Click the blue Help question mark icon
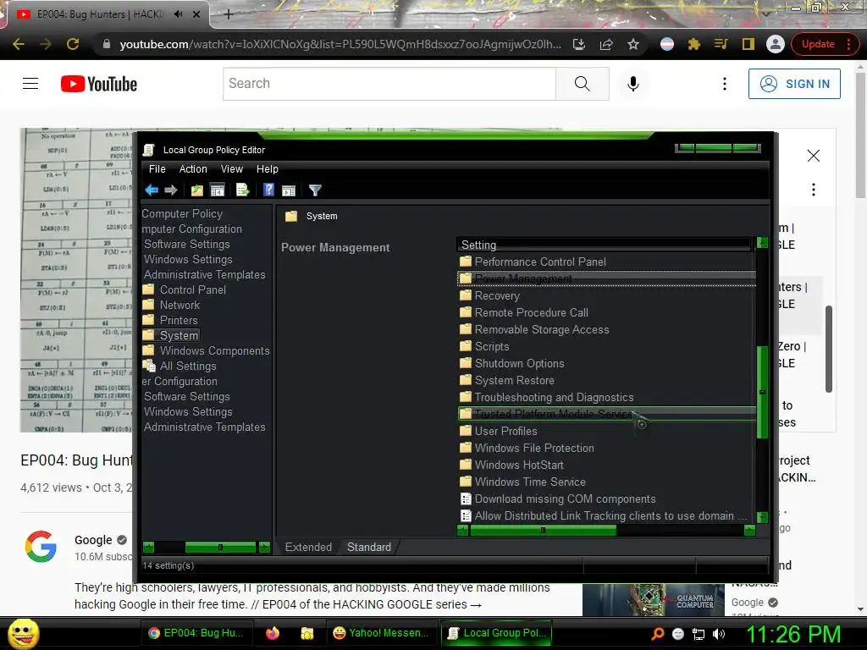 tap(268, 190)
